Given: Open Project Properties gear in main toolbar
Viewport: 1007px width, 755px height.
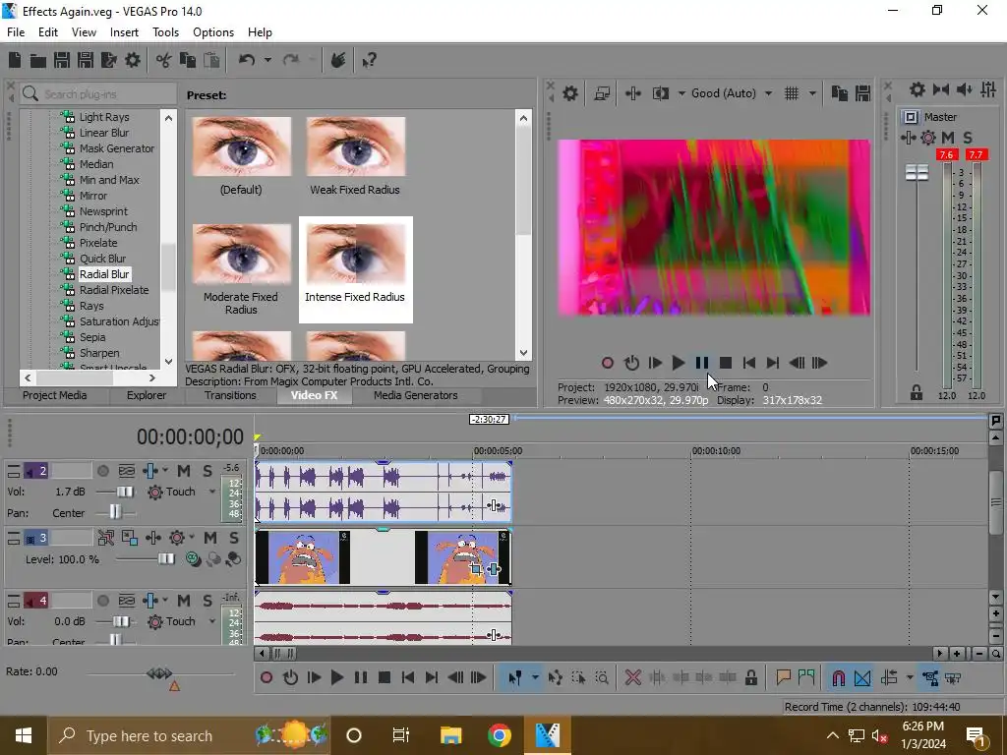Looking at the screenshot, I should [133, 60].
